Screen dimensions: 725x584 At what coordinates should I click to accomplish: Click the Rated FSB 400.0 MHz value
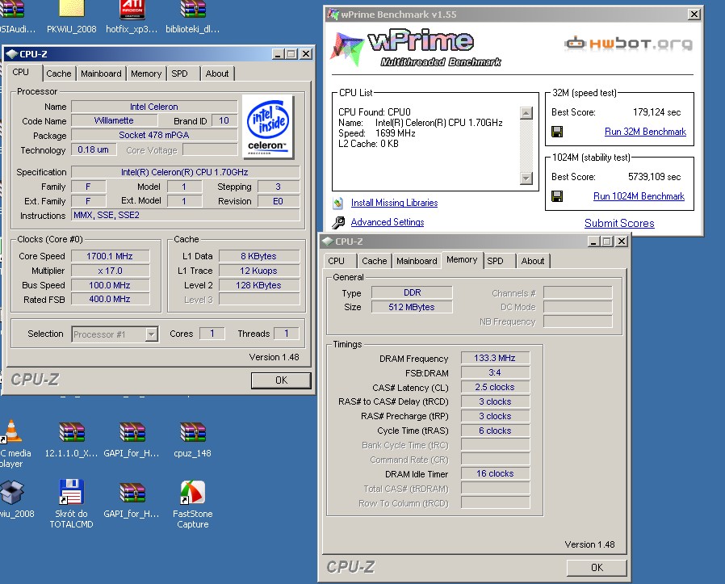click(x=110, y=300)
